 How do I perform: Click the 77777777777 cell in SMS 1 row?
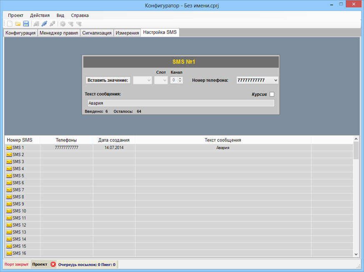tap(66, 148)
